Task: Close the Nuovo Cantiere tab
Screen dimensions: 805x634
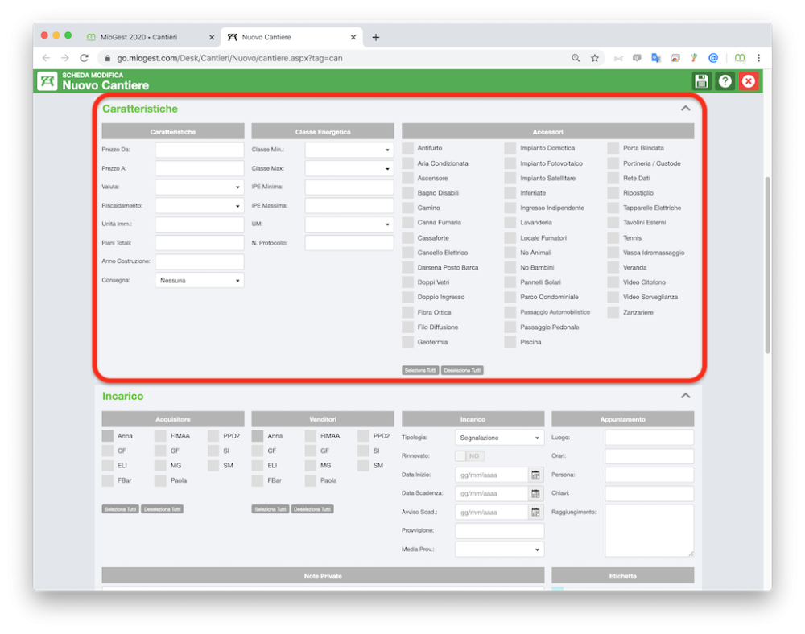Action: point(353,37)
